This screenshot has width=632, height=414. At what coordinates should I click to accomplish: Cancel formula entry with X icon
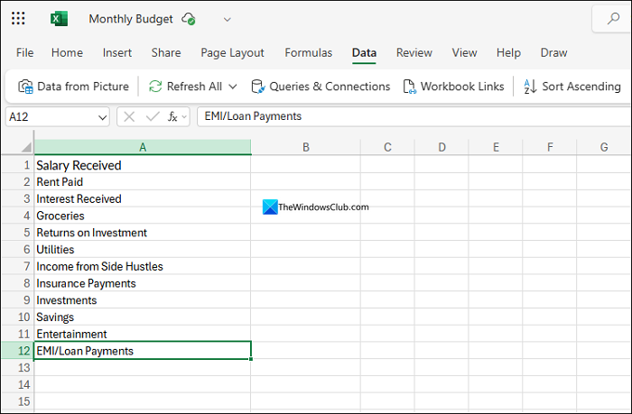coord(129,116)
